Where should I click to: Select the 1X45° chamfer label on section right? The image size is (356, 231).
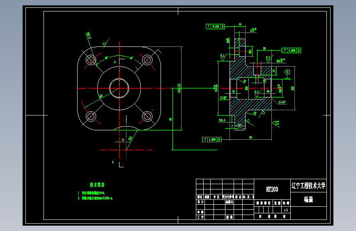pyautogui.click(x=282, y=102)
